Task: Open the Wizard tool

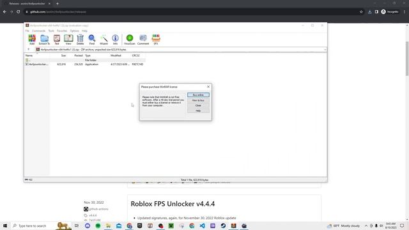Action: coord(104,40)
